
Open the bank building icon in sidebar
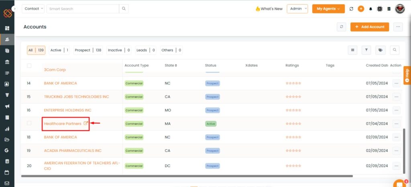point(7,62)
